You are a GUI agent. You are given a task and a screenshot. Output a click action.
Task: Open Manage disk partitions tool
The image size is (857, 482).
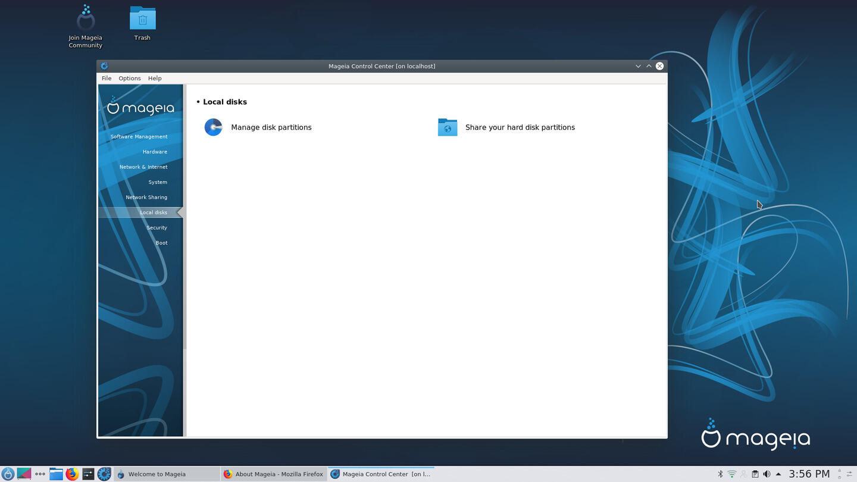[x=214, y=127]
